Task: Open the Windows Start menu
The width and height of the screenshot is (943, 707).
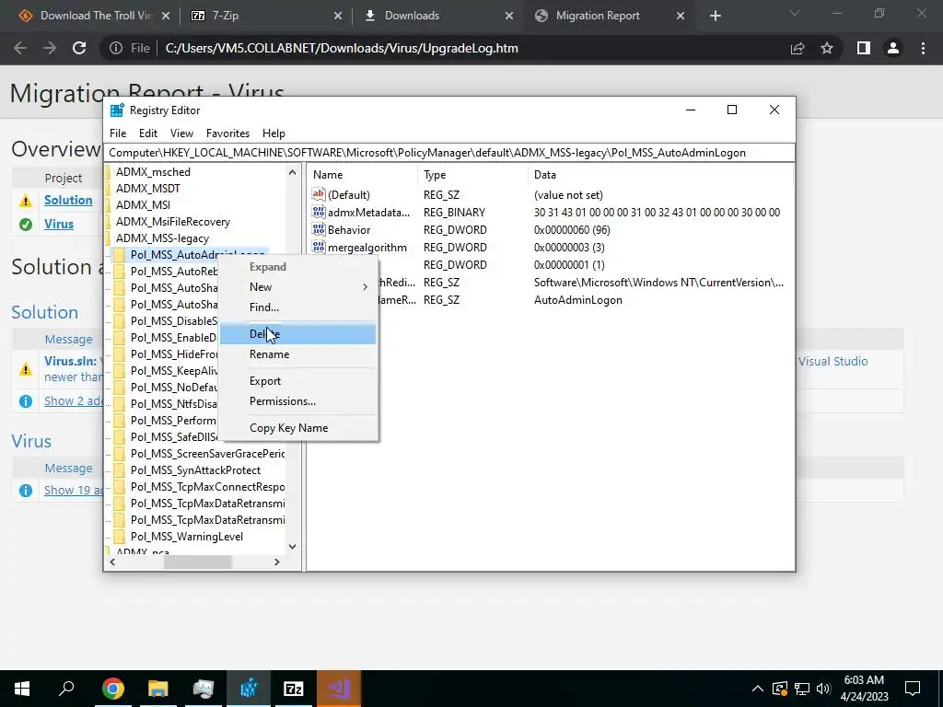Action: pyautogui.click(x=22, y=689)
